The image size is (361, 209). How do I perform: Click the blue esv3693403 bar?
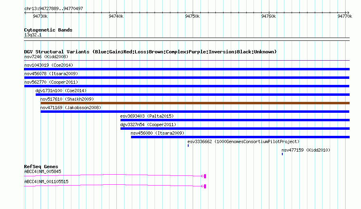pyautogui.click(x=235, y=120)
